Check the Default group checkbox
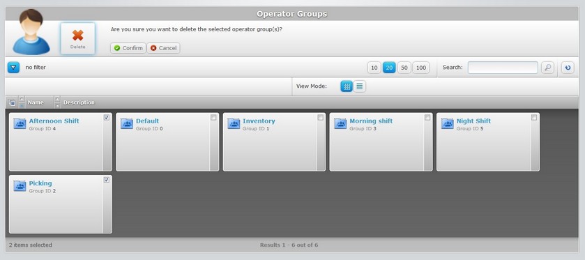 point(213,118)
